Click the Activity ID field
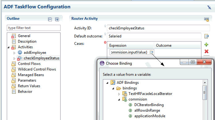The height and width of the screenshot is (120, 215). coord(158,28)
